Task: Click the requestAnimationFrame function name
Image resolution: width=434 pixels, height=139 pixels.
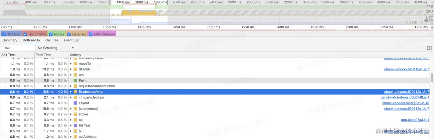Action: [x=97, y=86]
